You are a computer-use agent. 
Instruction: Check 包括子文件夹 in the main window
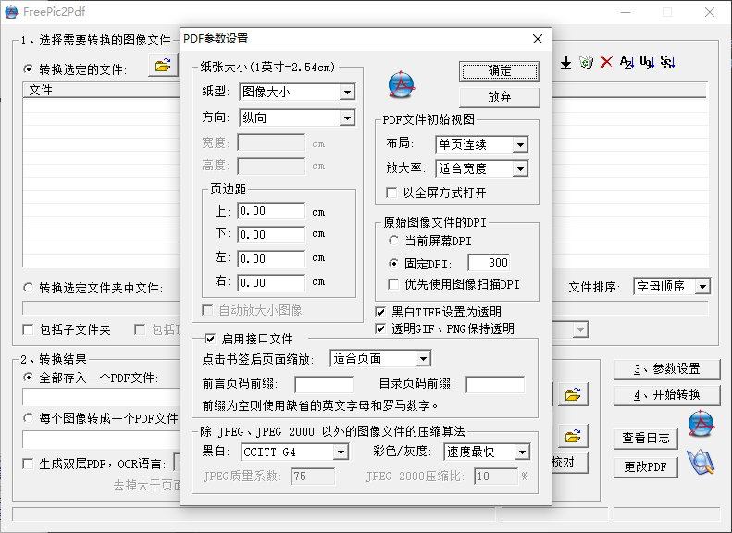click(28, 330)
